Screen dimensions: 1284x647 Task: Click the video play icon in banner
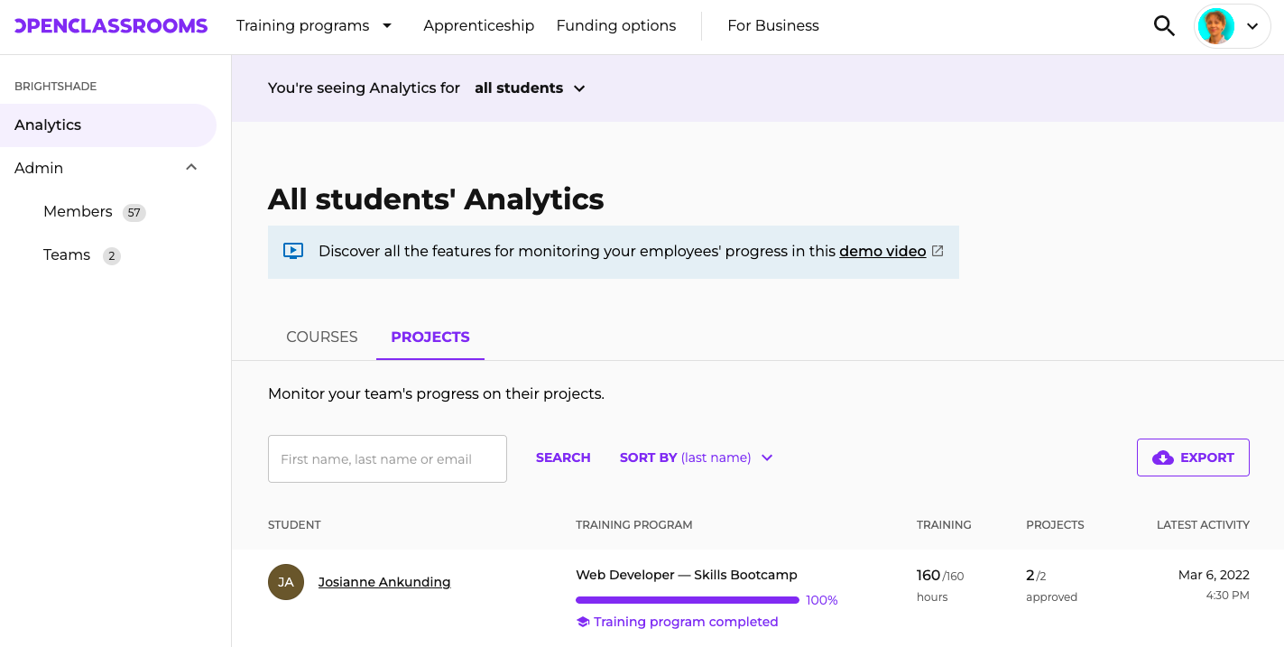(293, 251)
